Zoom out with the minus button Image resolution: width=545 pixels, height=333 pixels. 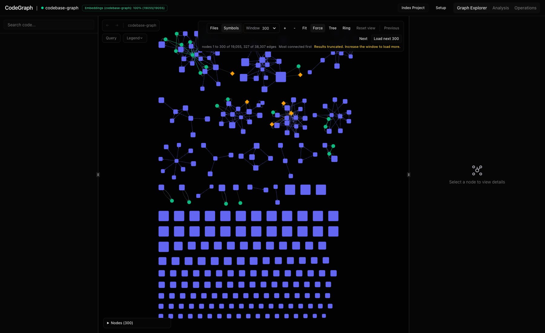[x=294, y=28]
